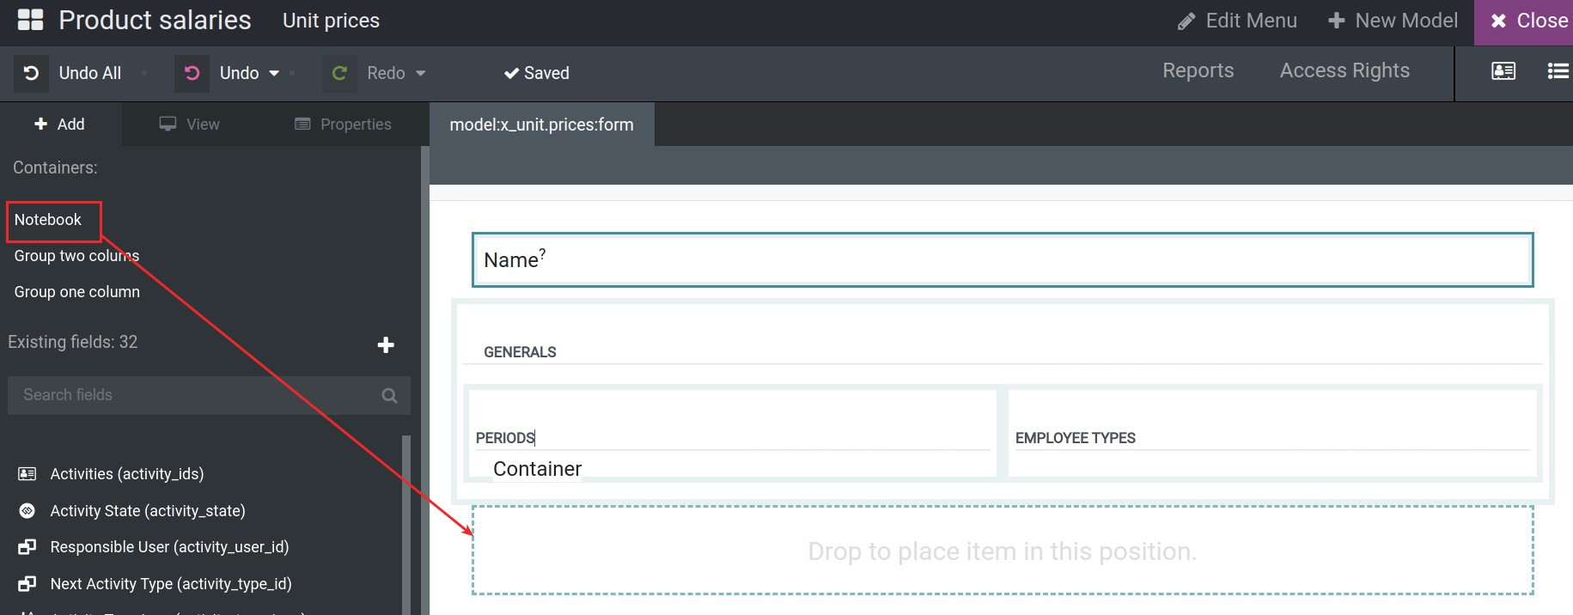Click the Properties tab icon
This screenshot has height=615, width=1573.
coord(302,124)
